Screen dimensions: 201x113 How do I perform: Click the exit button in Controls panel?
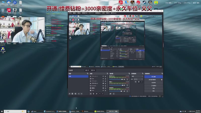pos(154,91)
